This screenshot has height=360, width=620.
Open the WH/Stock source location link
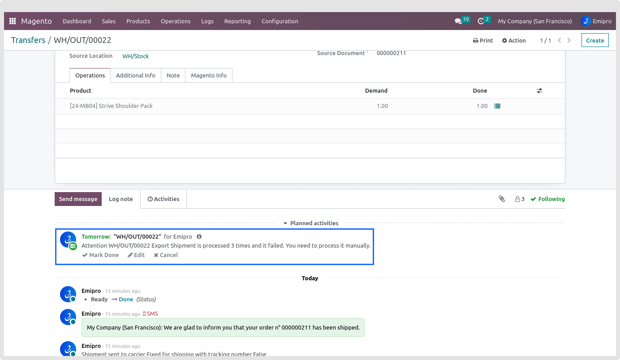click(135, 56)
